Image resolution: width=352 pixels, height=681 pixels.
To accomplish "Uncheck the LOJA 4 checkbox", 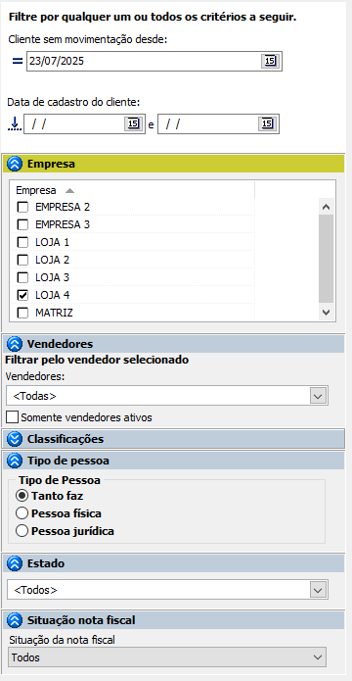I will coord(22,295).
